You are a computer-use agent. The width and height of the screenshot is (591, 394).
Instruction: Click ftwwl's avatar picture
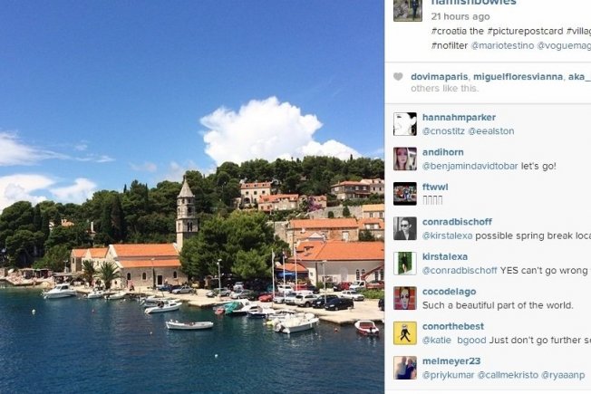coord(405,194)
